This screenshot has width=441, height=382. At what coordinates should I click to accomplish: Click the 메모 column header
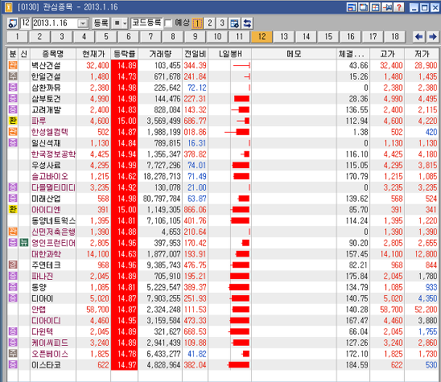pyautogui.click(x=294, y=54)
